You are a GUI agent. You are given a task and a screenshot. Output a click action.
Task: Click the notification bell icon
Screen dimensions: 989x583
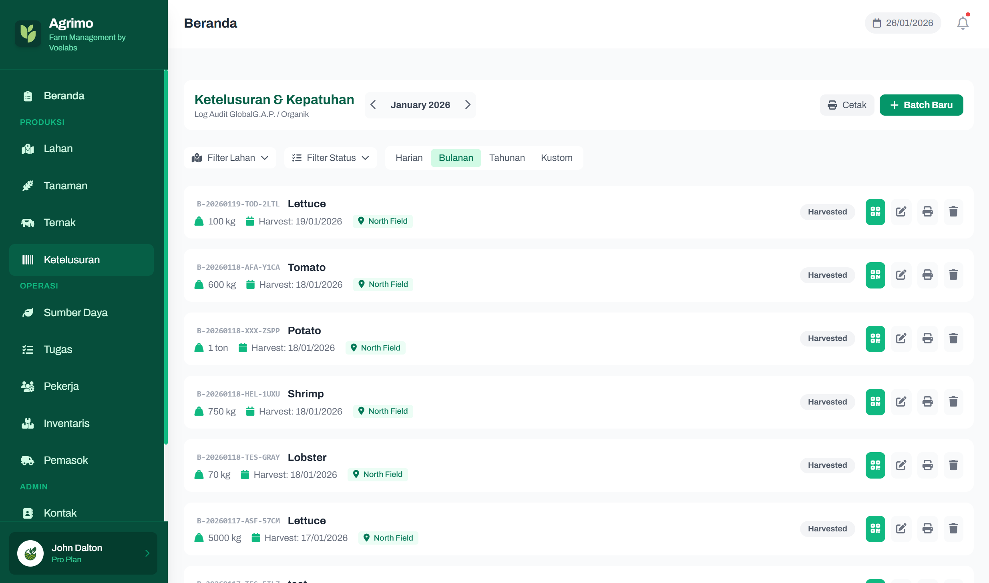(963, 23)
